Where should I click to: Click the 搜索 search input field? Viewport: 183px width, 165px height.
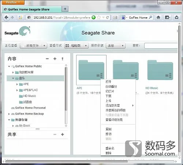(161, 46)
